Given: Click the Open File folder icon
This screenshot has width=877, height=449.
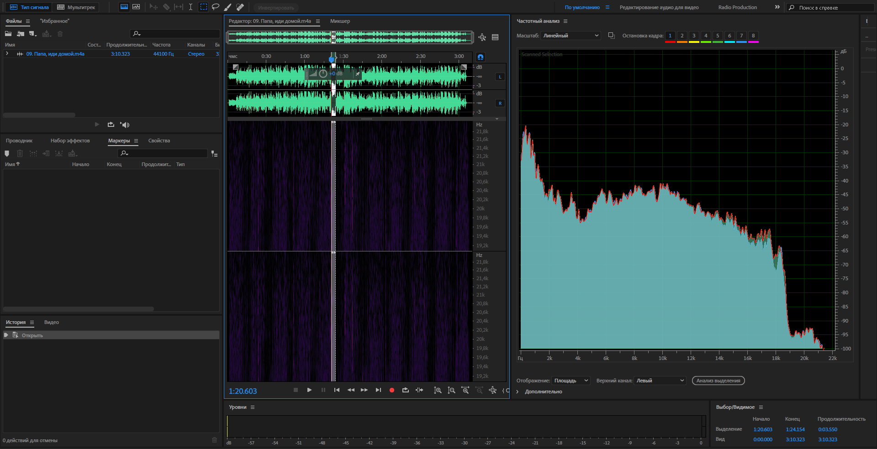Looking at the screenshot, I should click(x=8, y=34).
